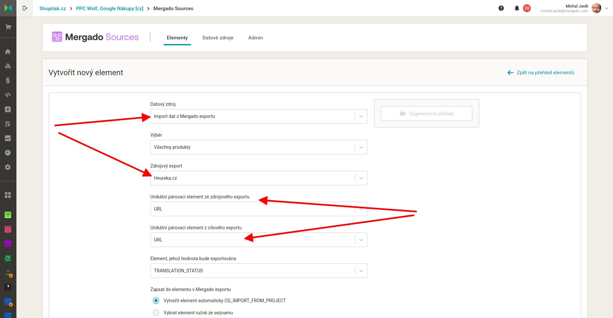Screen dimensions: 613x318
Task: Click the home icon in the sidebar
Action: pos(8,52)
